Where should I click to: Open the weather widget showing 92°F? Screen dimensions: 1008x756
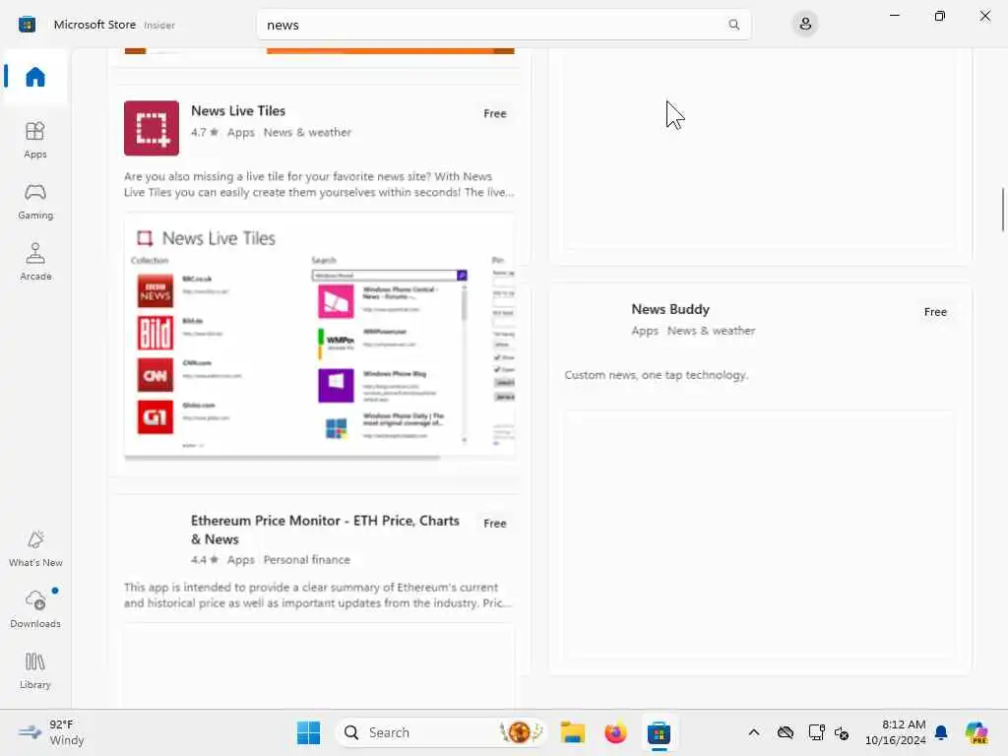(53, 732)
